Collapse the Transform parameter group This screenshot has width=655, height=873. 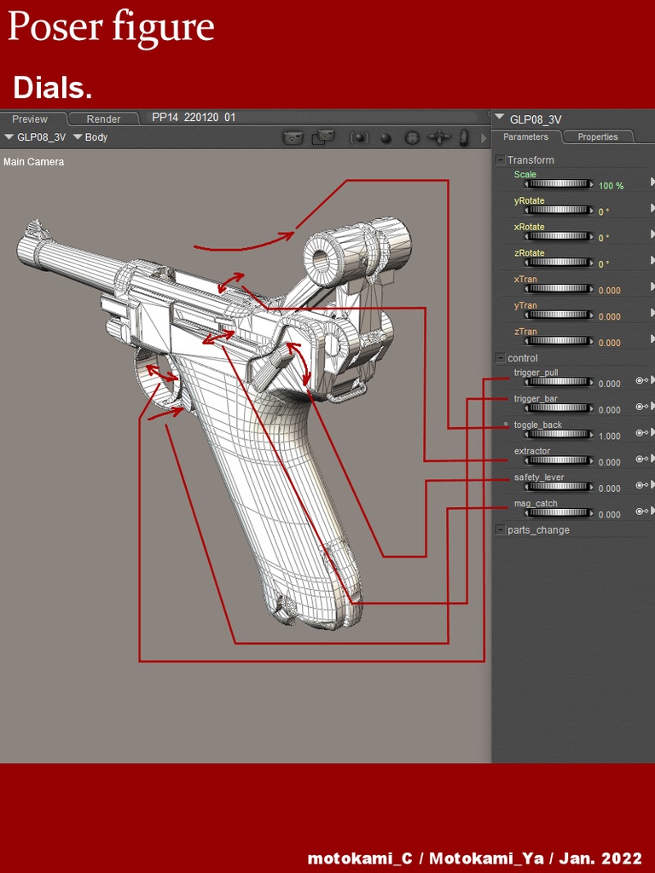(x=500, y=160)
